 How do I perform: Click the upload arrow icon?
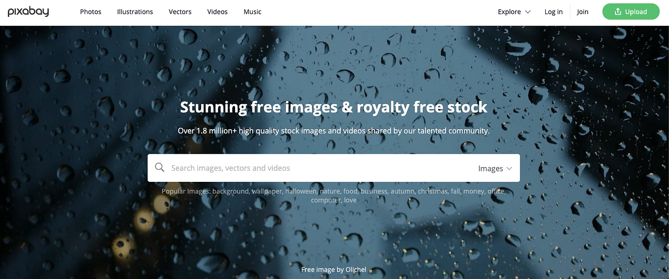(618, 11)
